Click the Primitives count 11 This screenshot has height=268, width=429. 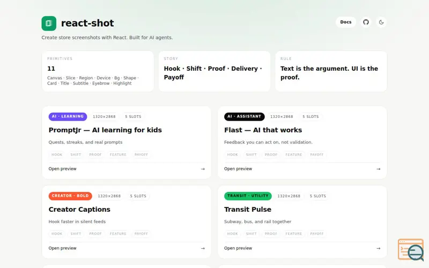point(51,69)
